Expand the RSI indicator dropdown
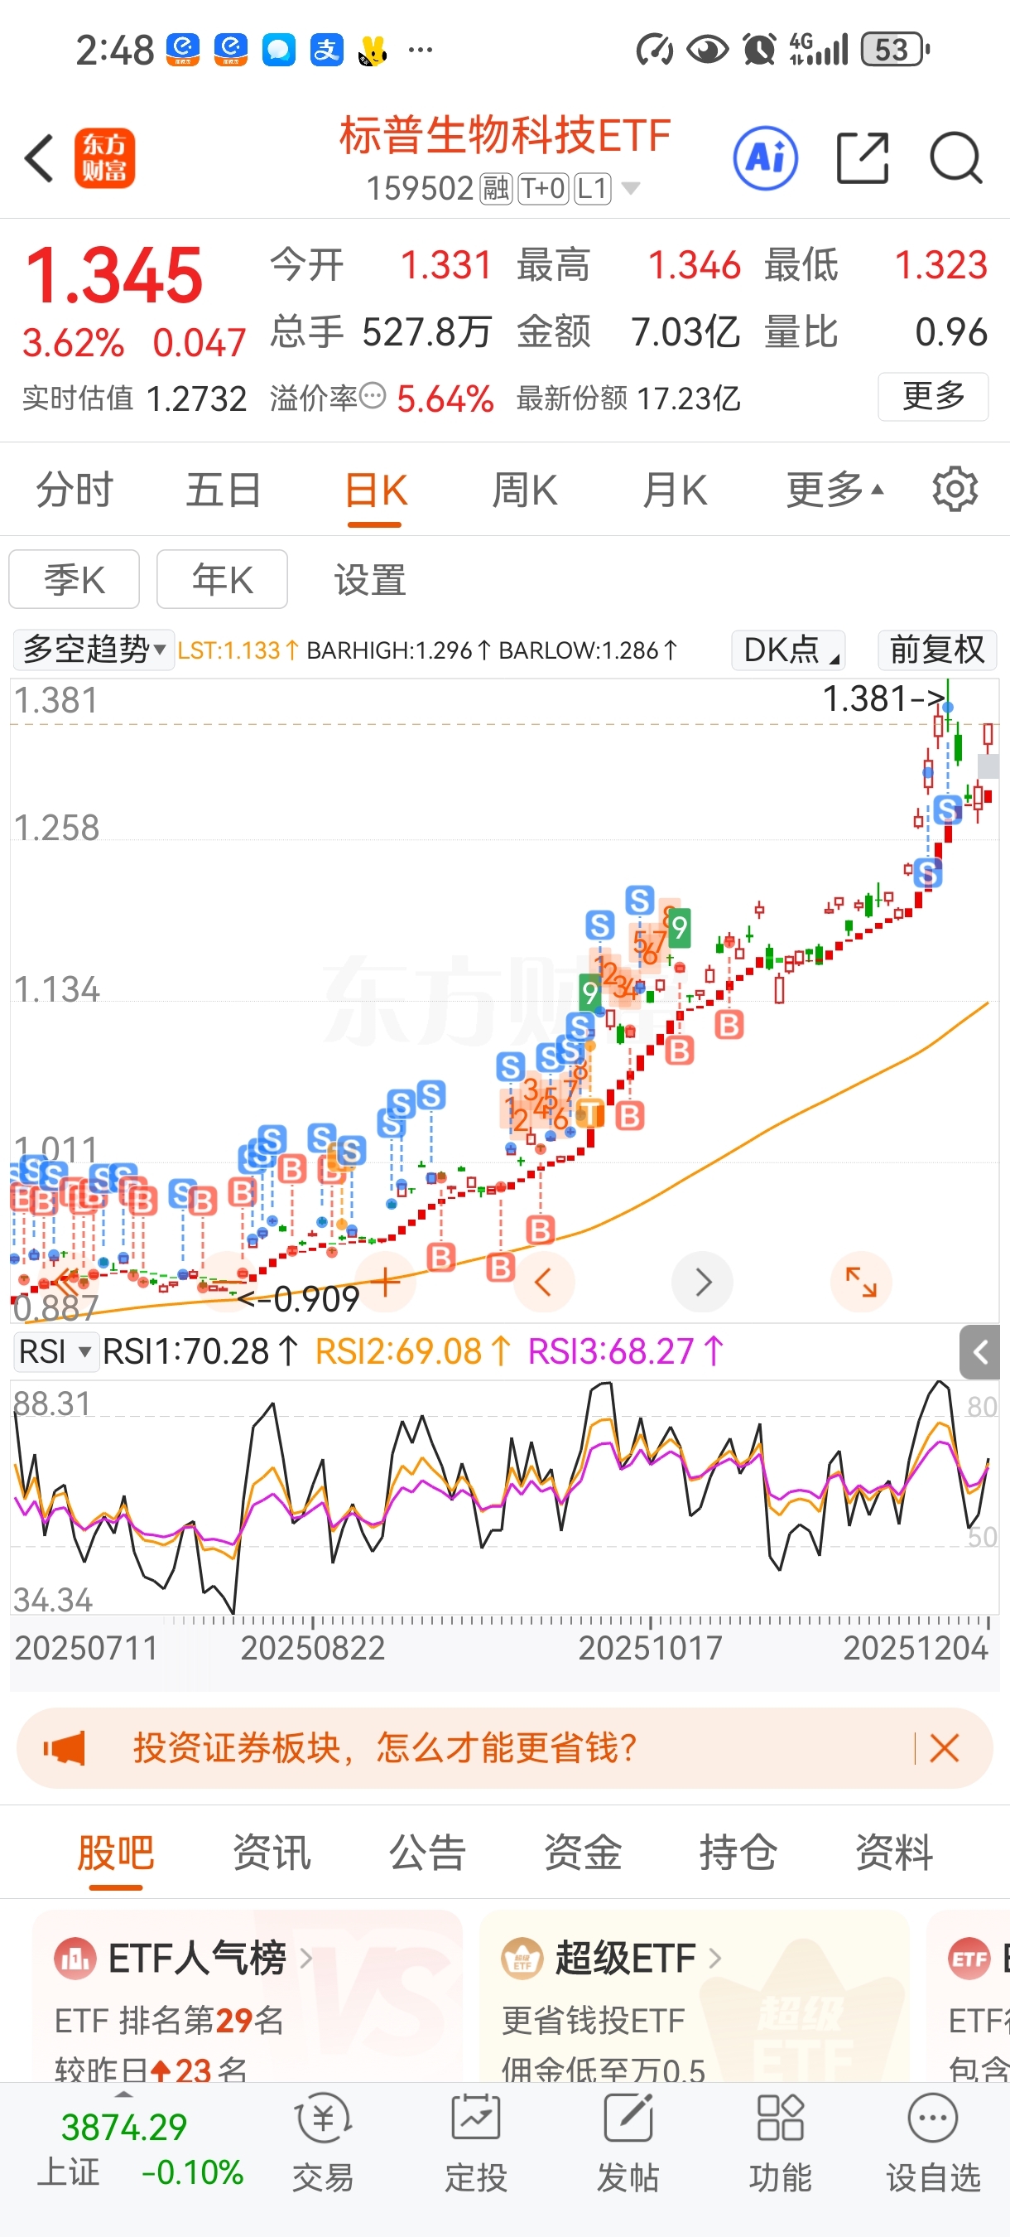 tap(55, 1352)
